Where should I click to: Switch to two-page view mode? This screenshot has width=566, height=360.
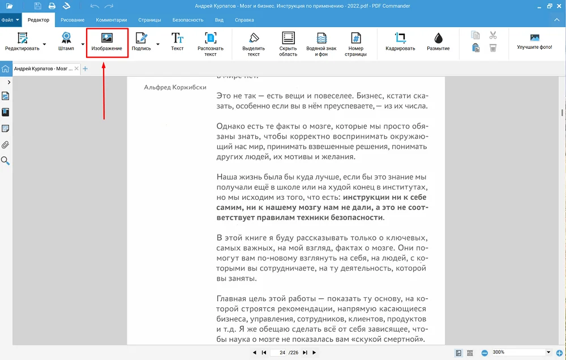[470, 353]
